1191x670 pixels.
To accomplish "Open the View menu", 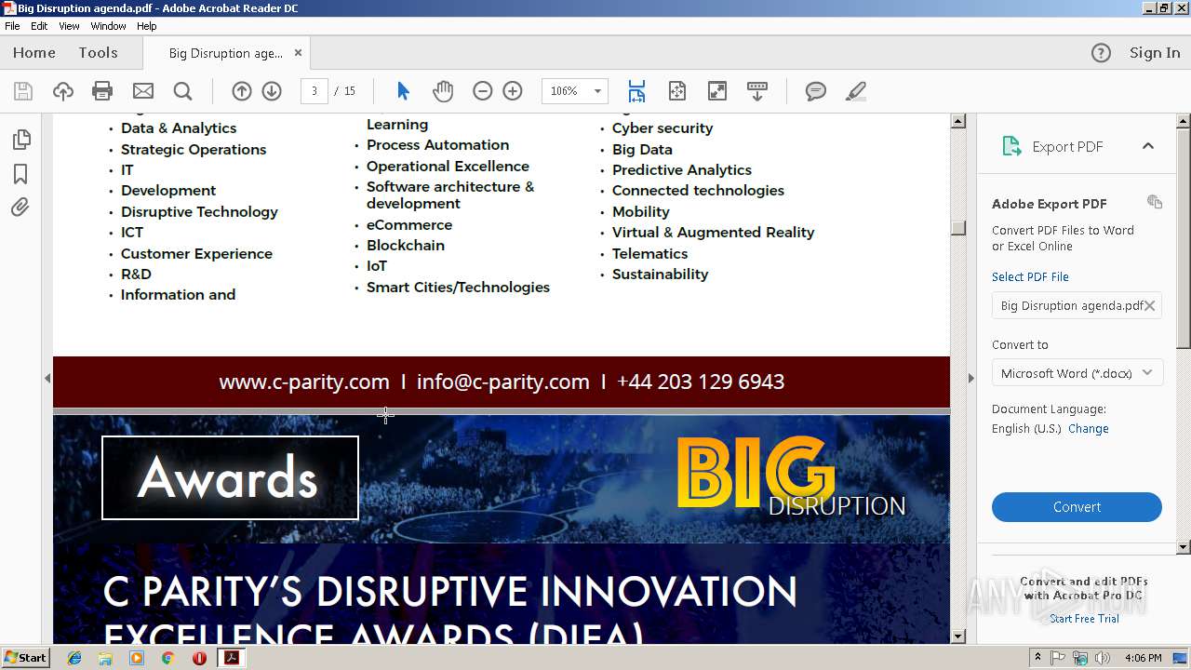I will click(x=69, y=26).
